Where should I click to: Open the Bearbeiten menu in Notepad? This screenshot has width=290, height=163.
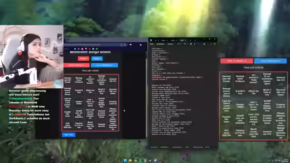pos(160,44)
